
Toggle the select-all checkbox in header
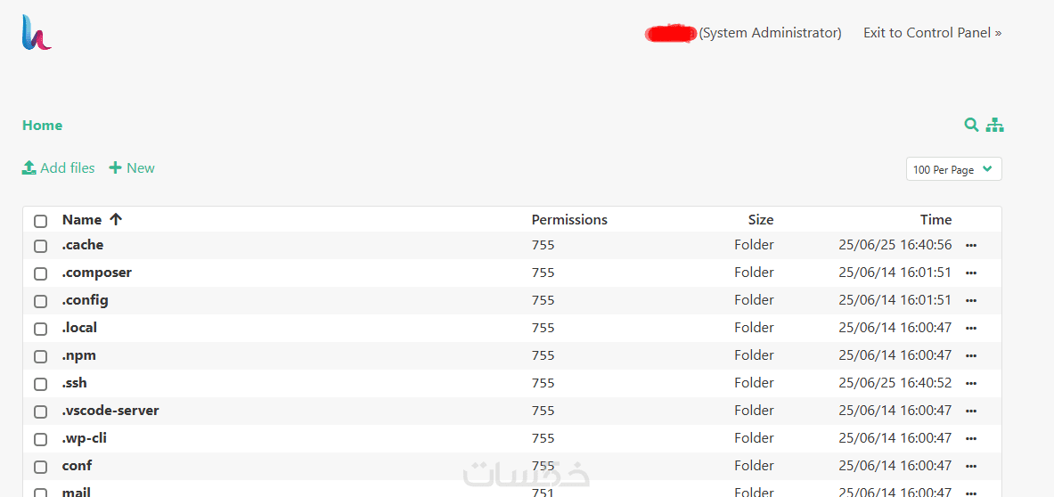coord(40,221)
